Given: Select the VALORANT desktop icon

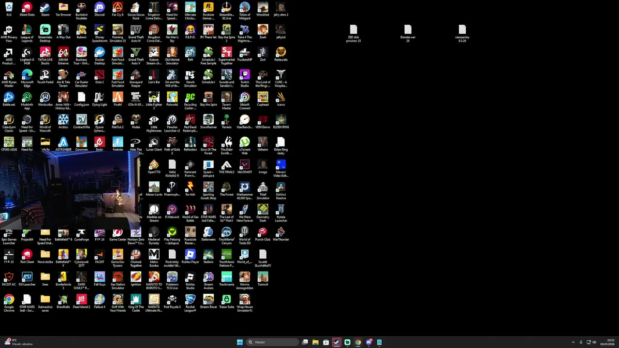Looking at the screenshot, I should click(245, 167).
